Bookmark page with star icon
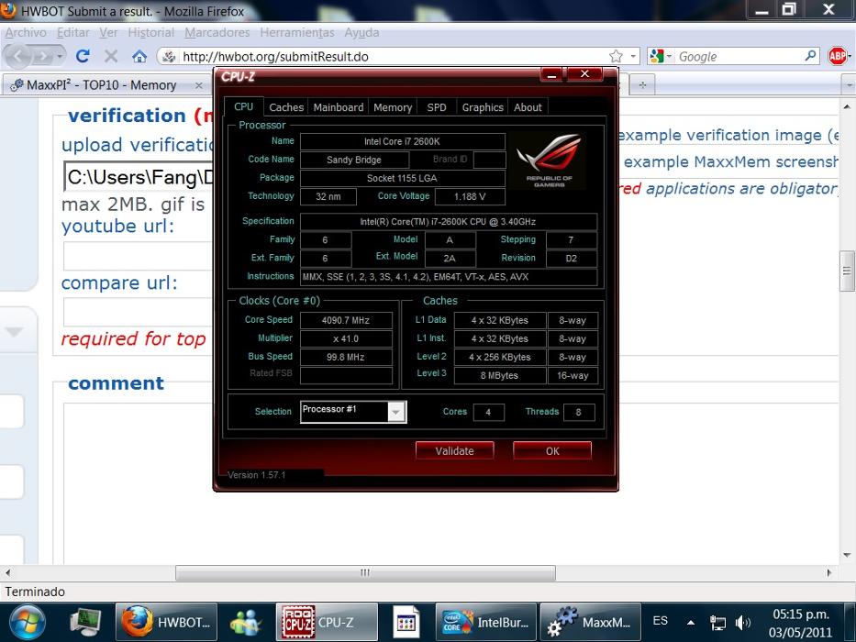Viewport: 856px width, 642px height. [x=616, y=56]
